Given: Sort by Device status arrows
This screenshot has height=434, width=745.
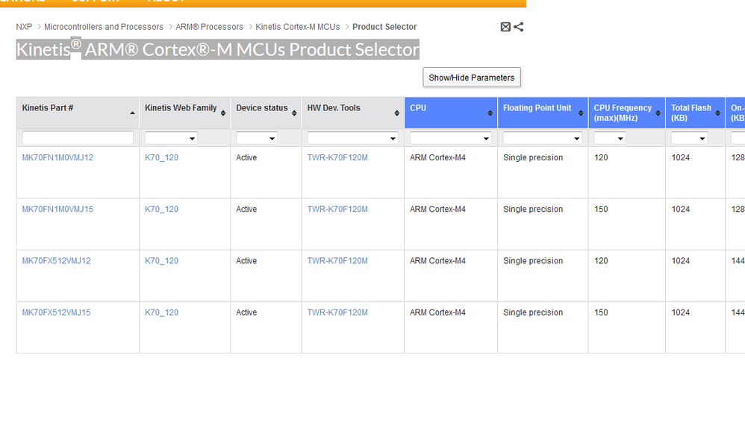Looking at the screenshot, I should click(294, 113).
